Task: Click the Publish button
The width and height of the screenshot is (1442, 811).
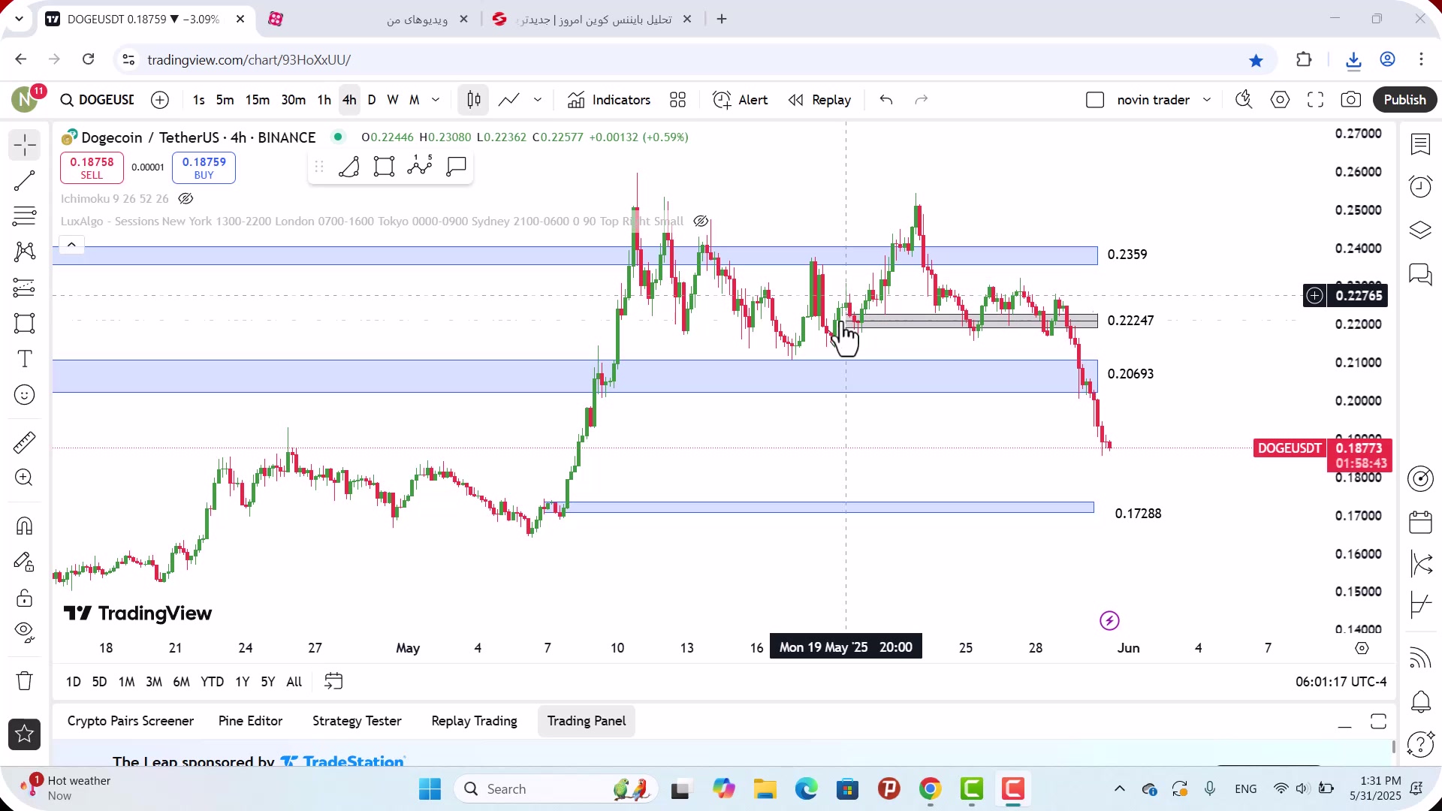Action: pos(1404,100)
